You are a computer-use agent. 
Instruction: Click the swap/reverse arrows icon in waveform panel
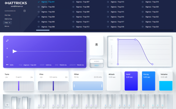tap(7, 41)
